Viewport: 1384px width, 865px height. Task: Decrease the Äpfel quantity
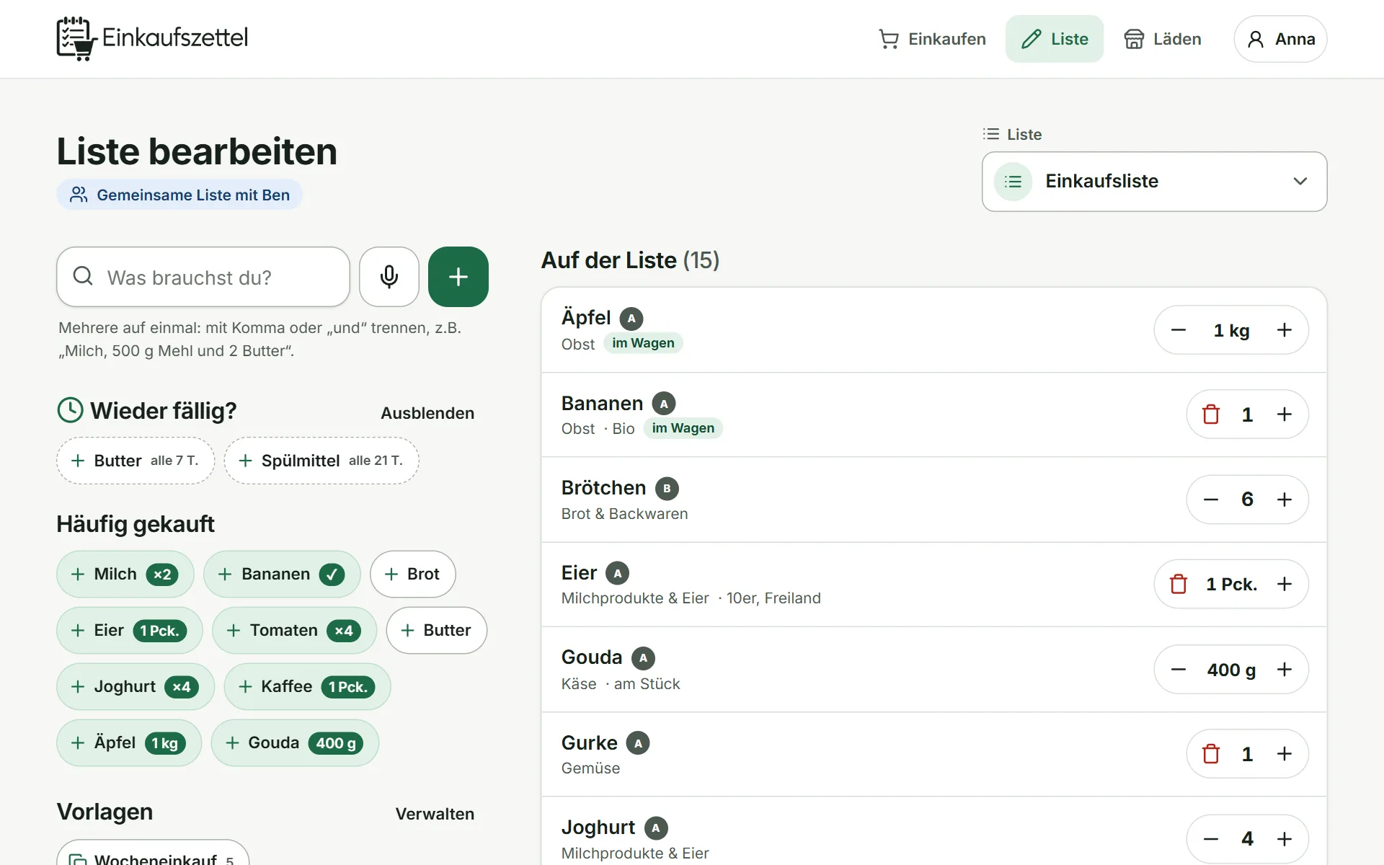(x=1179, y=330)
